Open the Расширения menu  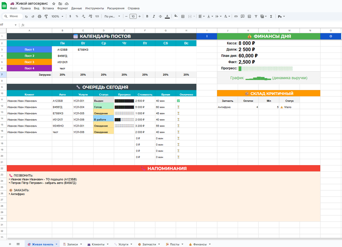[x=116, y=8]
